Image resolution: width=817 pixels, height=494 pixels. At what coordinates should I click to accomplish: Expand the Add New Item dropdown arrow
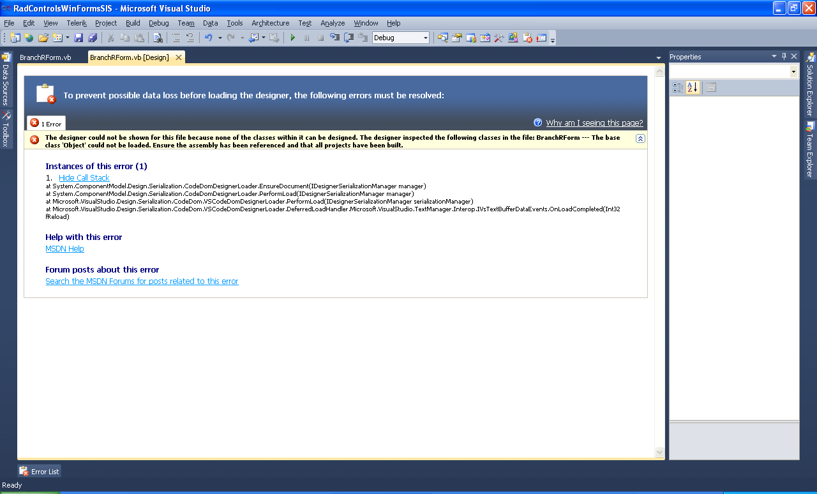pyautogui.click(x=67, y=38)
